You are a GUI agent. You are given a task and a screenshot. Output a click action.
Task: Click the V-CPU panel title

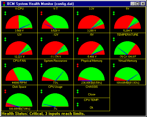coord(19,9)
